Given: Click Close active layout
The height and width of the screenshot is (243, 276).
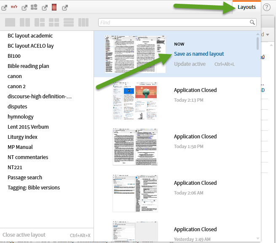Looking at the screenshot, I should click(24, 235).
